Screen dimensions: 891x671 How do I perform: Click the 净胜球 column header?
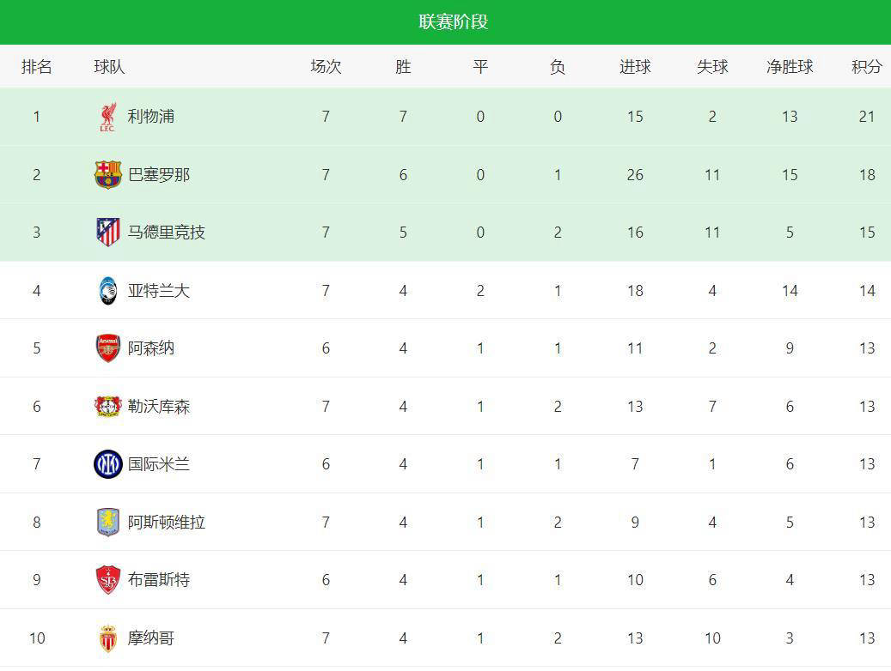(x=790, y=67)
